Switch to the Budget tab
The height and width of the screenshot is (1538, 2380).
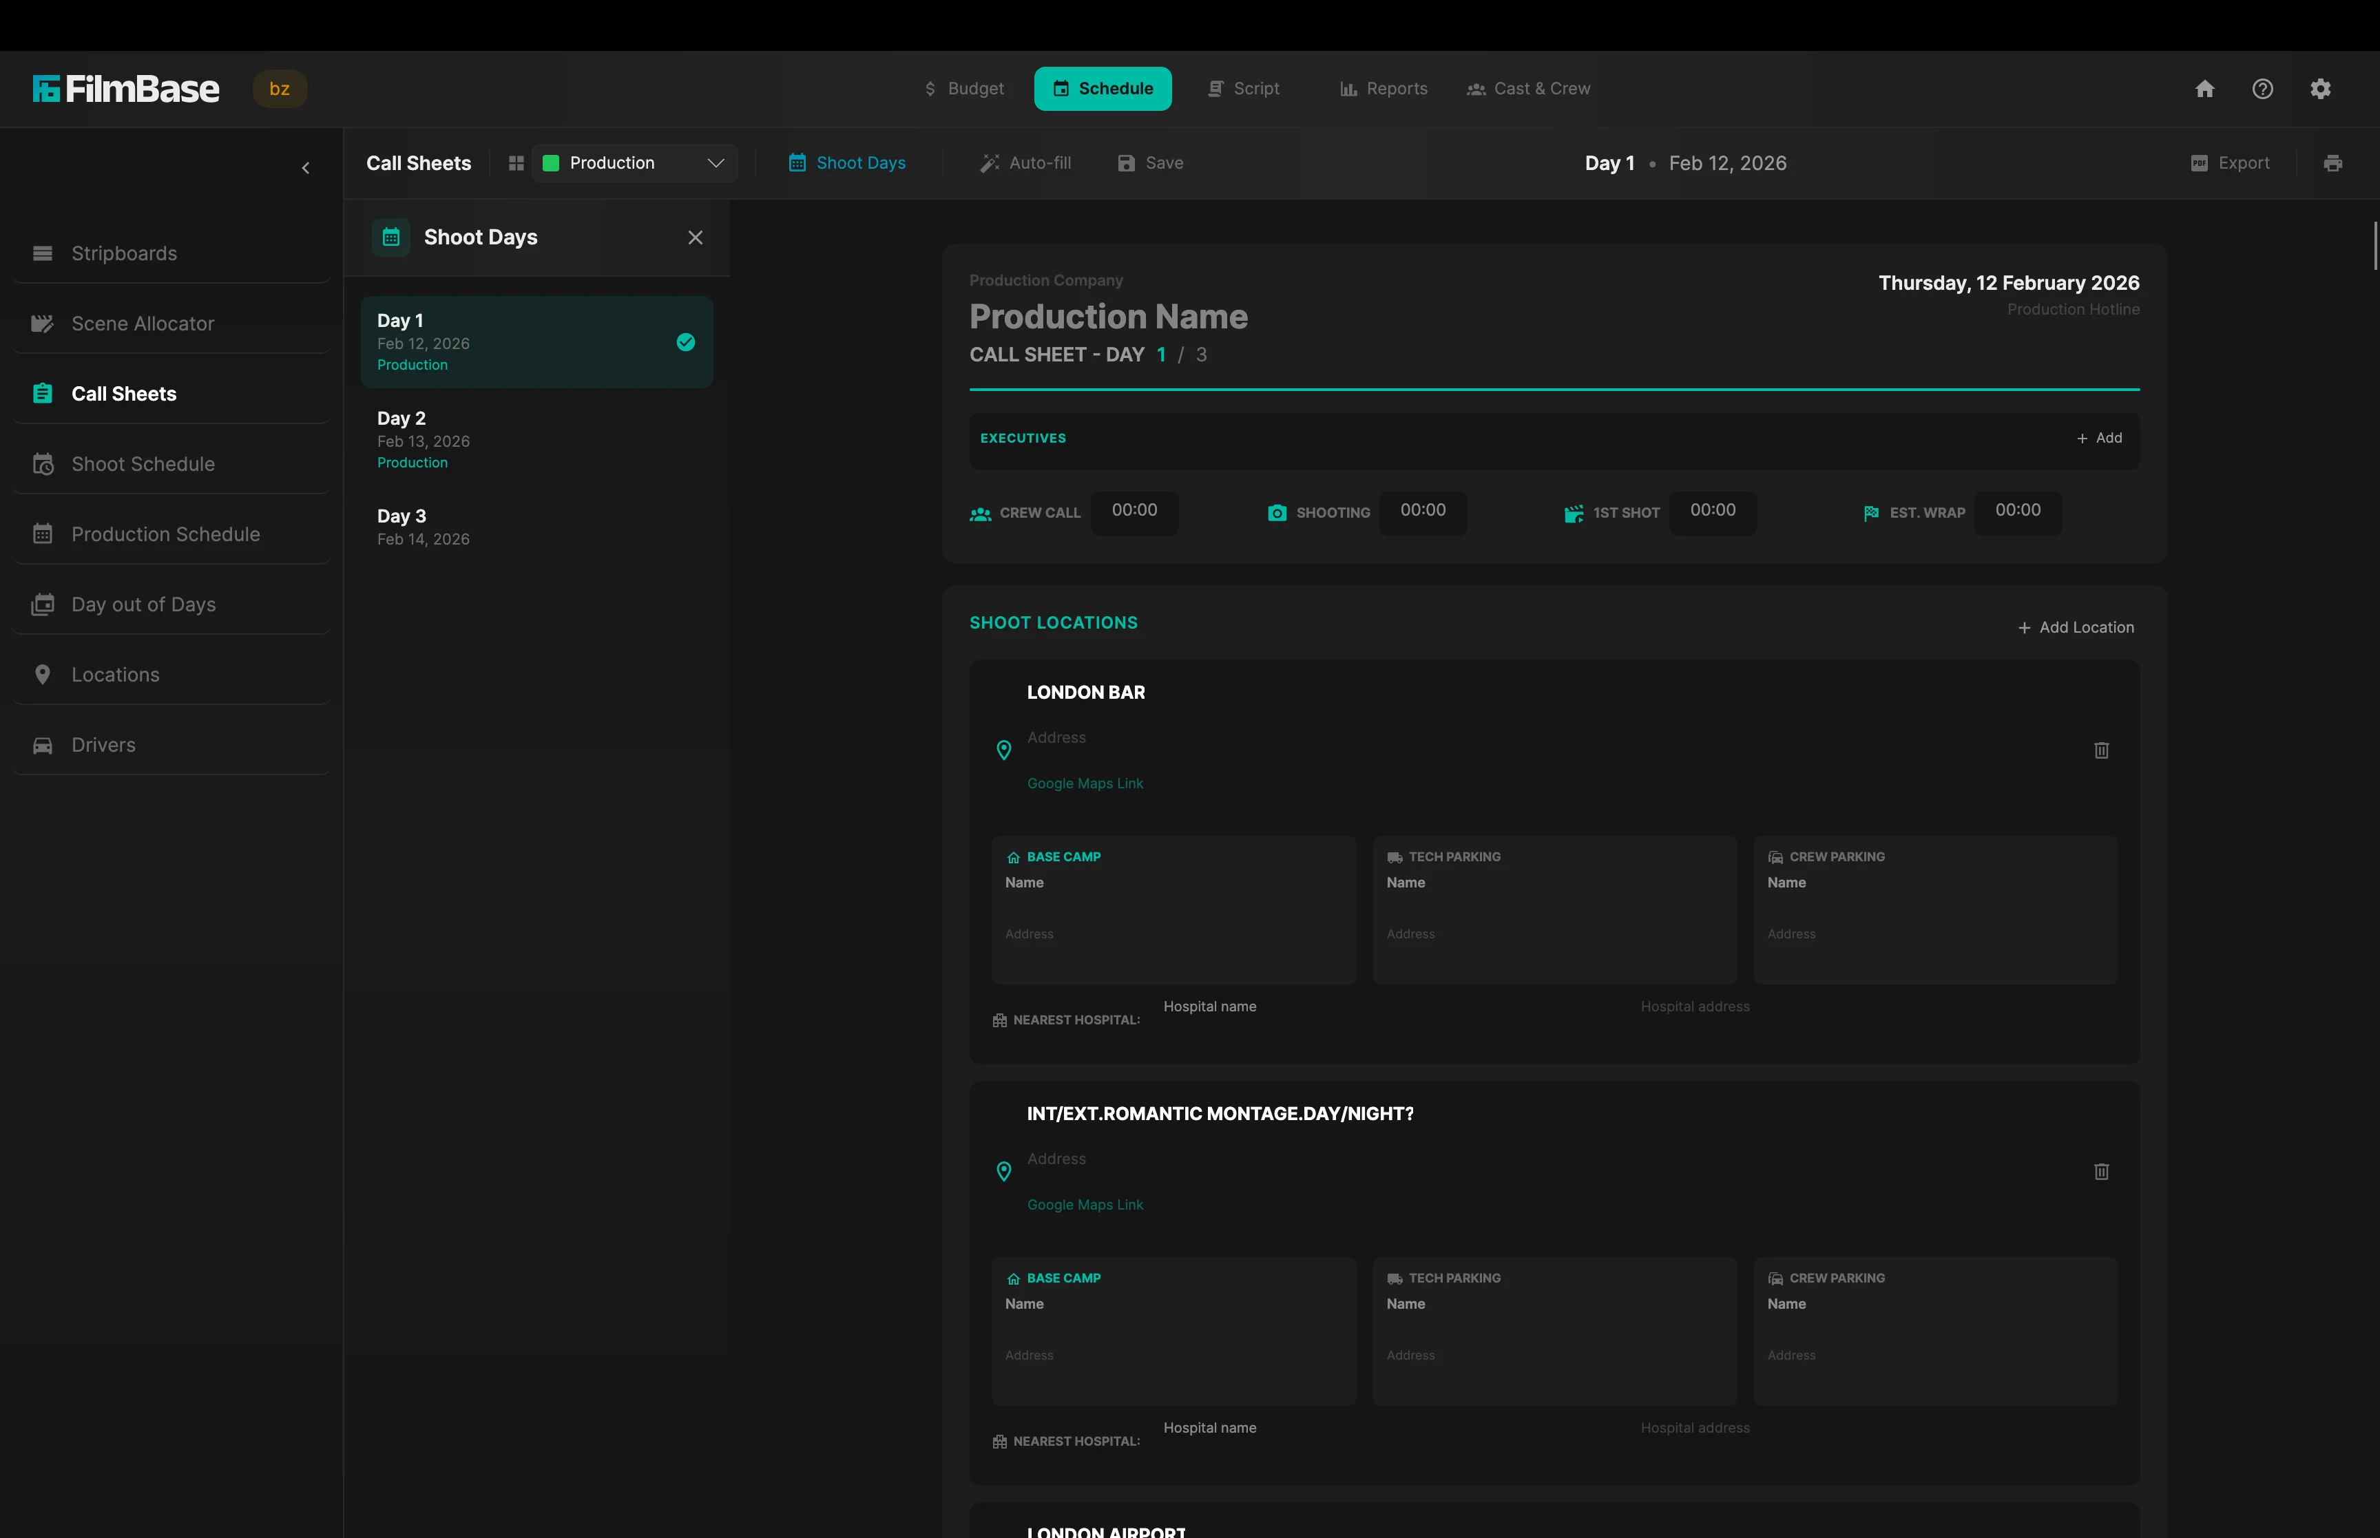964,89
